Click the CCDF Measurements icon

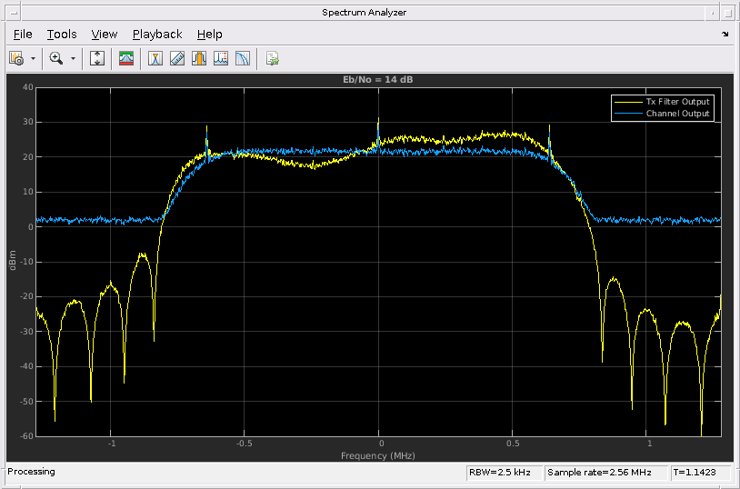tap(243, 58)
